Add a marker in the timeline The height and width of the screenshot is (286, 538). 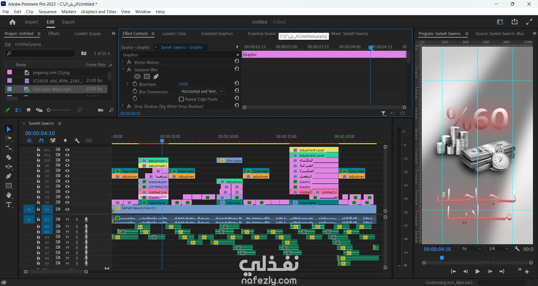65,140
